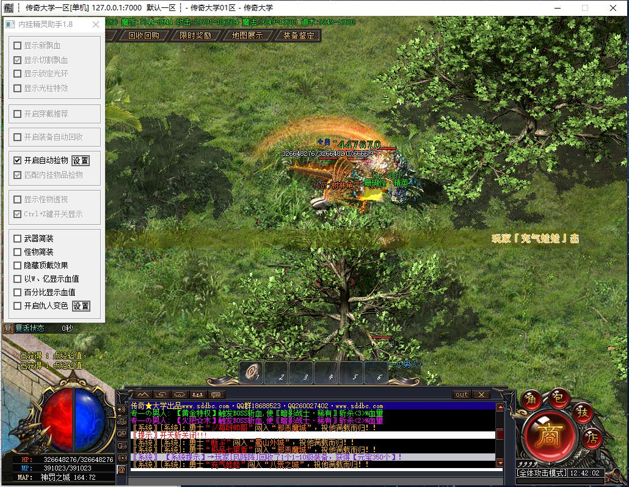Toggle the sound speaker icon beside chat
Screen dimensions: 629x487
tap(122, 409)
